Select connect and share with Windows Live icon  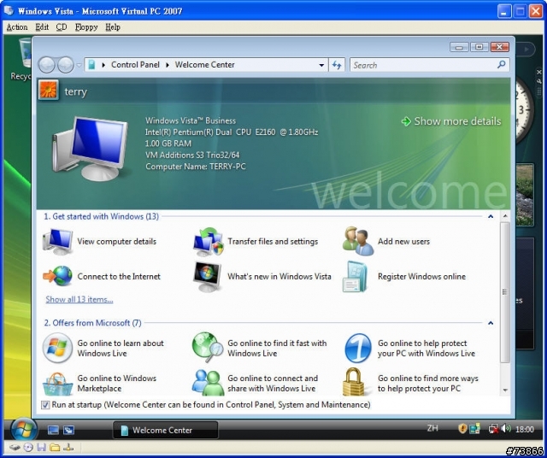tap(209, 383)
